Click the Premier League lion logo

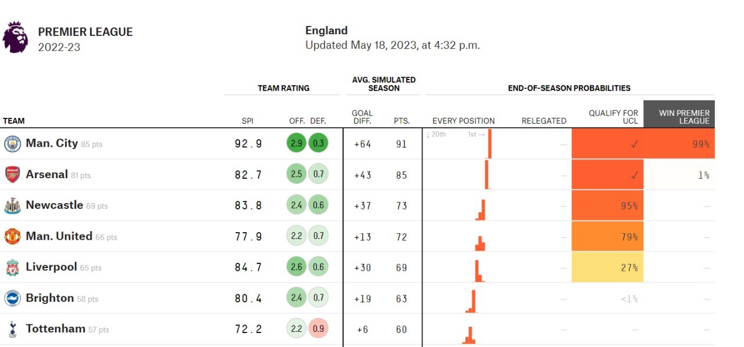[15, 37]
